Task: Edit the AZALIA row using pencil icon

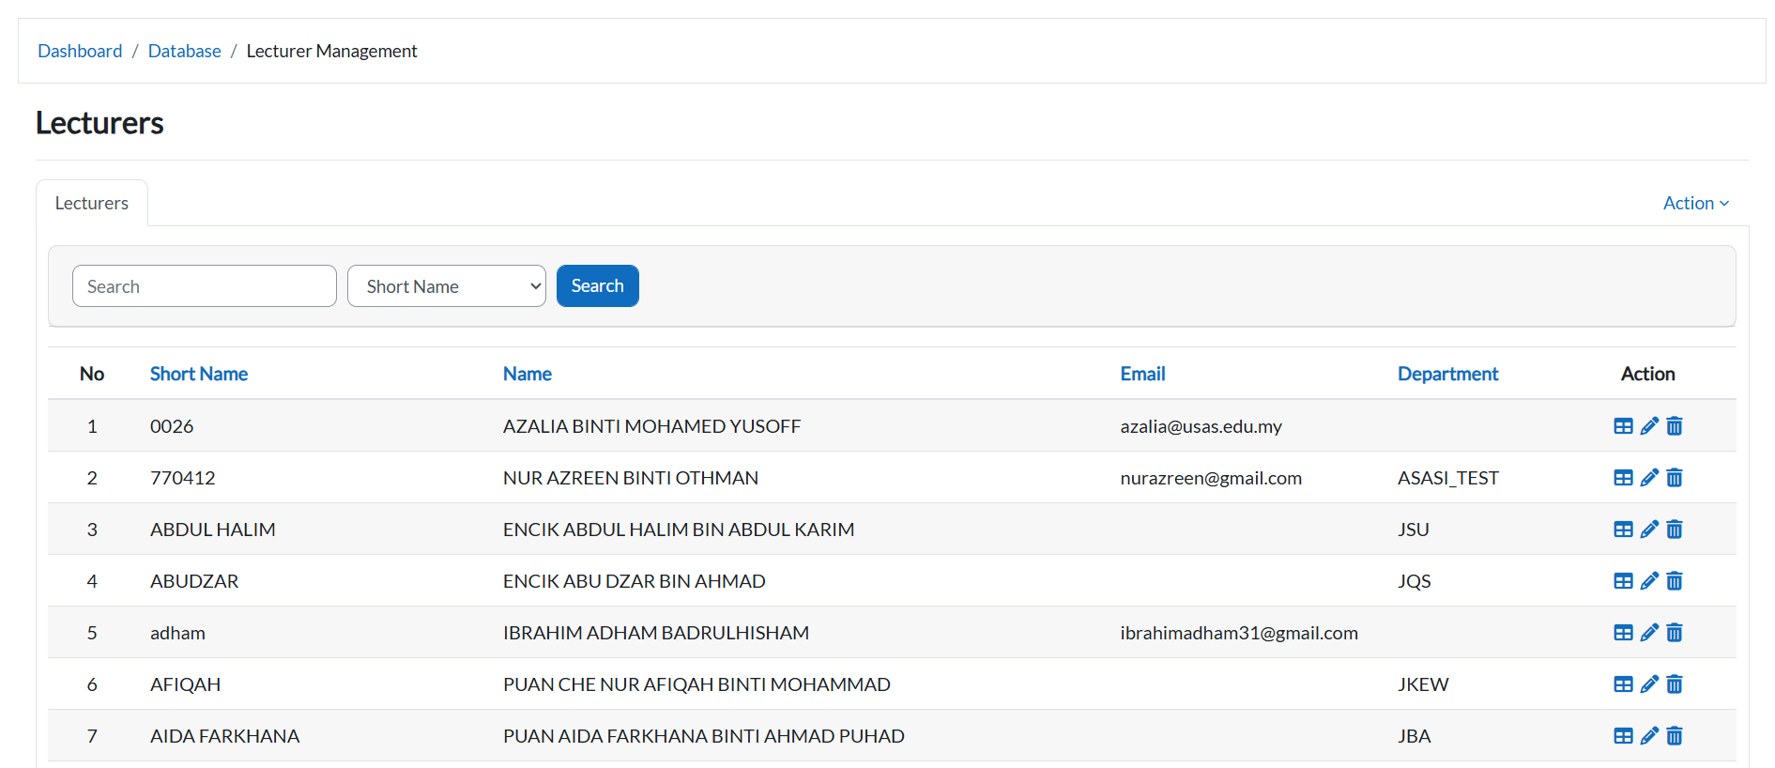Action: pos(1649,426)
